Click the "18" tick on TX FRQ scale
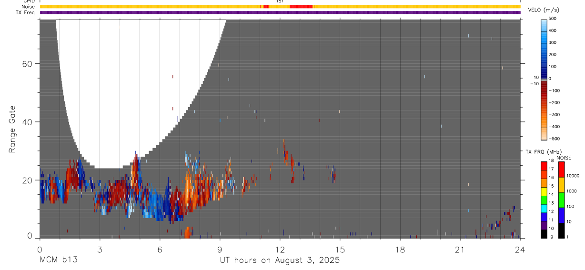Viewport: 585px width, 270px height. 551,160
